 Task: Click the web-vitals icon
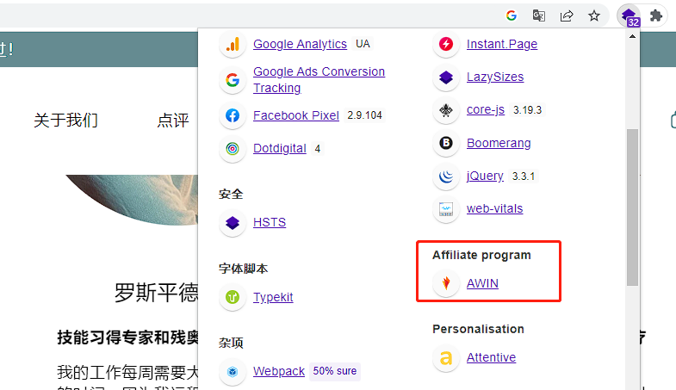click(x=446, y=209)
